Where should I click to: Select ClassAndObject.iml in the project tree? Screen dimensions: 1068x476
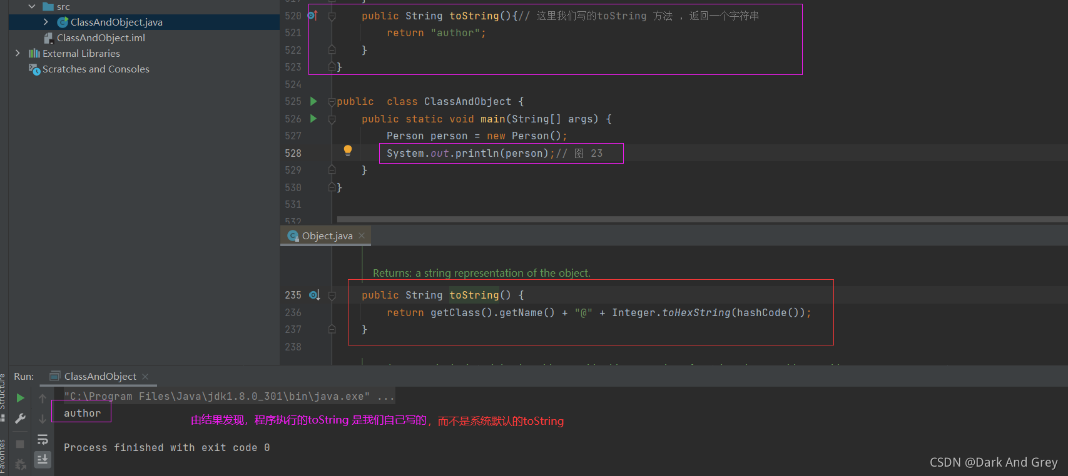(x=101, y=37)
